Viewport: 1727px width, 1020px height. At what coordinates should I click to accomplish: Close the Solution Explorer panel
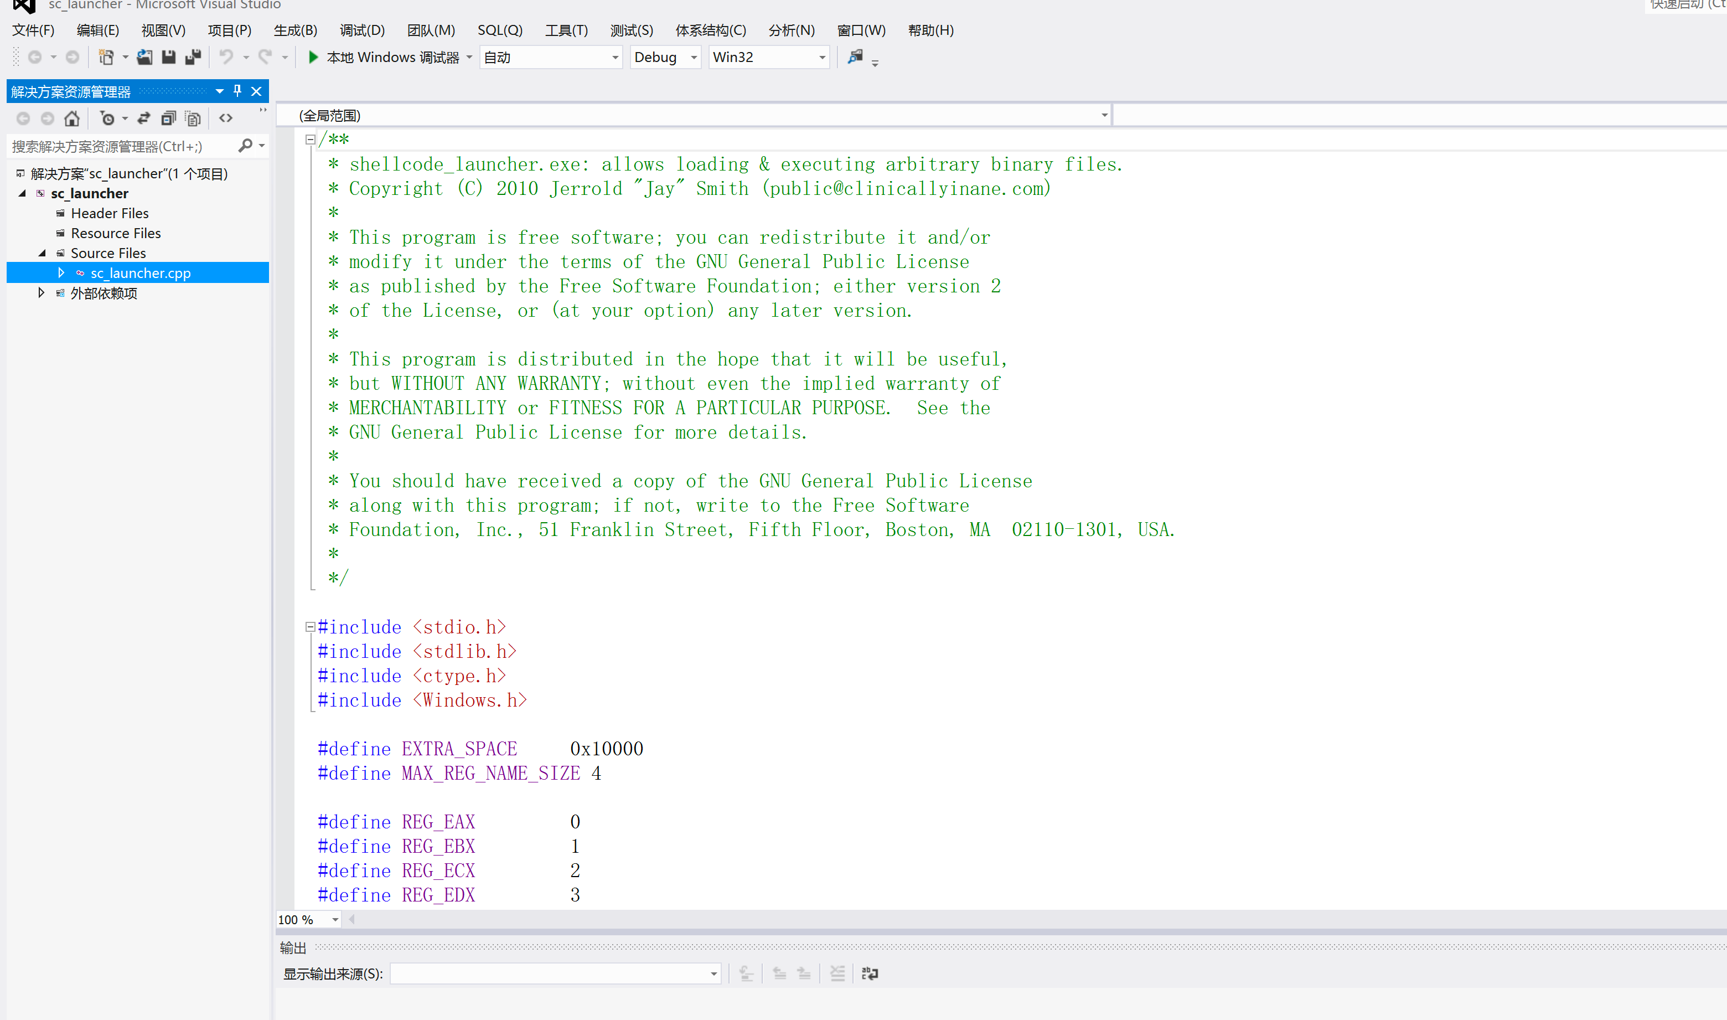click(256, 91)
